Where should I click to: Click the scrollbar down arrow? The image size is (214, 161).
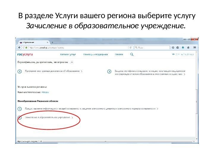(x=197, y=139)
